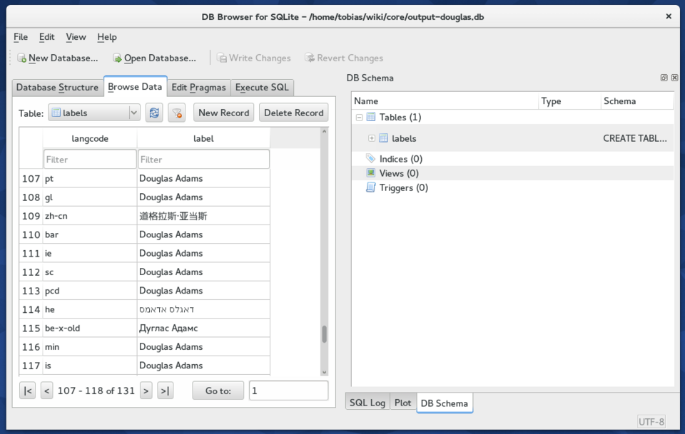Click Write Changes in the toolbar
The image size is (685, 434).
tap(254, 58)
